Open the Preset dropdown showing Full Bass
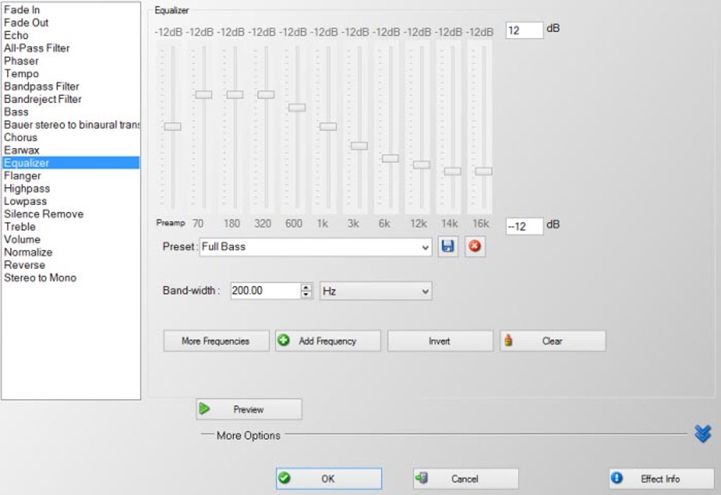Screen dimensions: 721x495 pyautogui.click(x=315, y=247)
